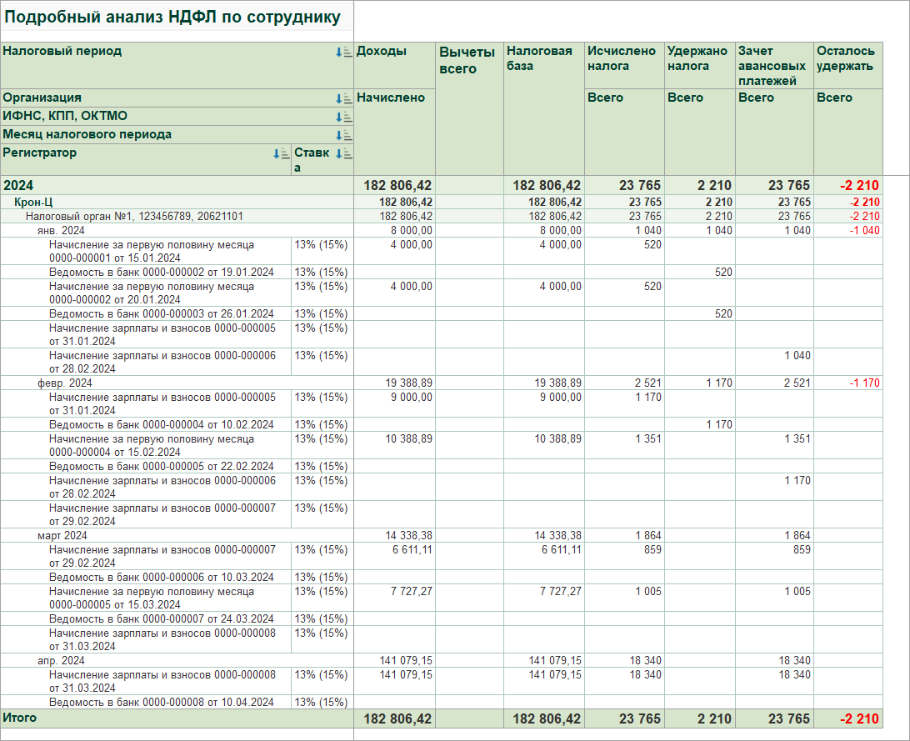Open Ведомость в банк 0000-000007 от 24.03.2024
The height and width of the screenshot is (741, 910).
[x=162, y=619]
